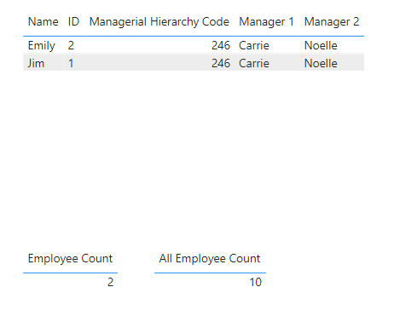Click the ID column header
Screen dimensions: 394x316
(73, 22)
